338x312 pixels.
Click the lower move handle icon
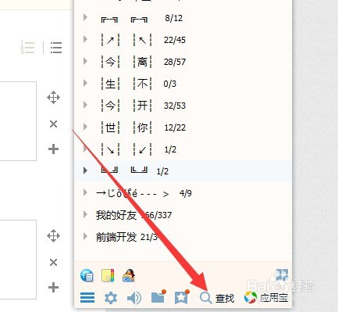(x=53, y=236)
